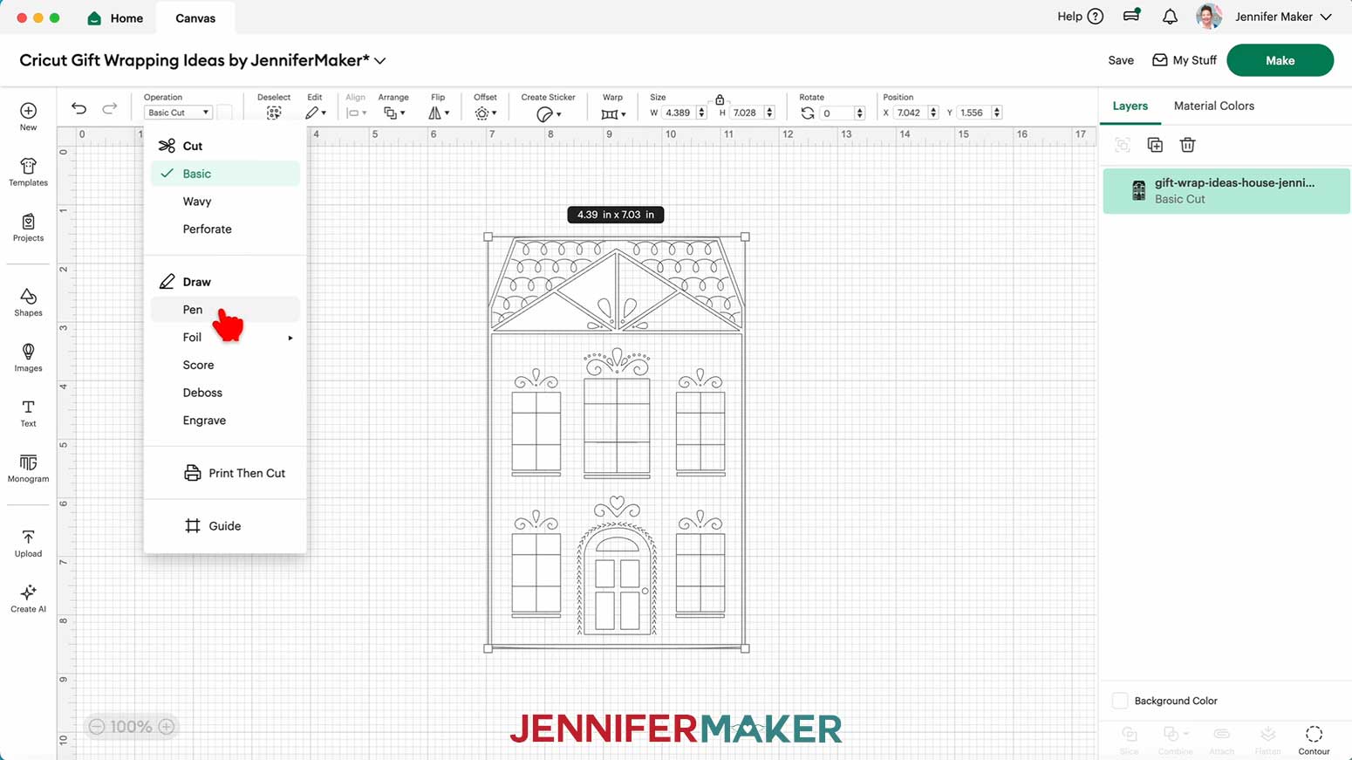This screenshot has height=760, width=1352.
Task: Click the Make button
Action: coord(1280,60)
